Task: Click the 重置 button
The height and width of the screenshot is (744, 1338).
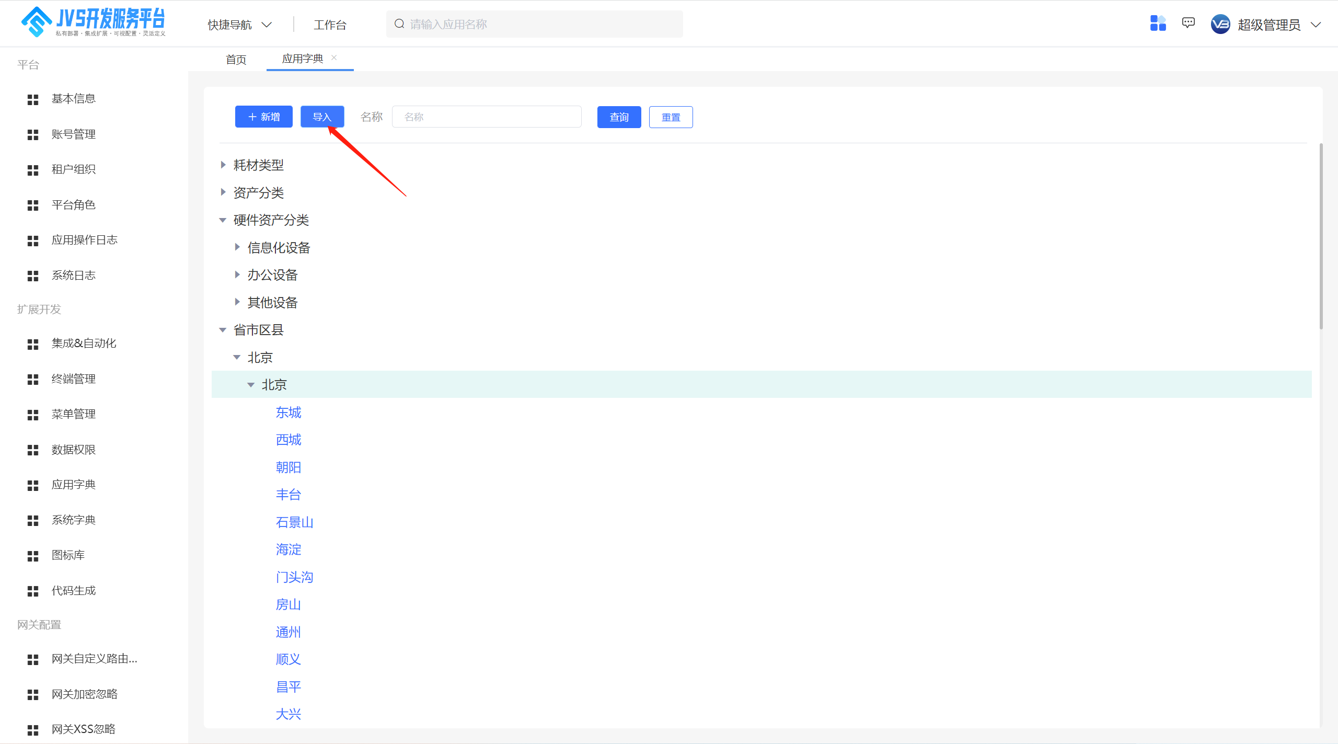Action: click(671, 117)
